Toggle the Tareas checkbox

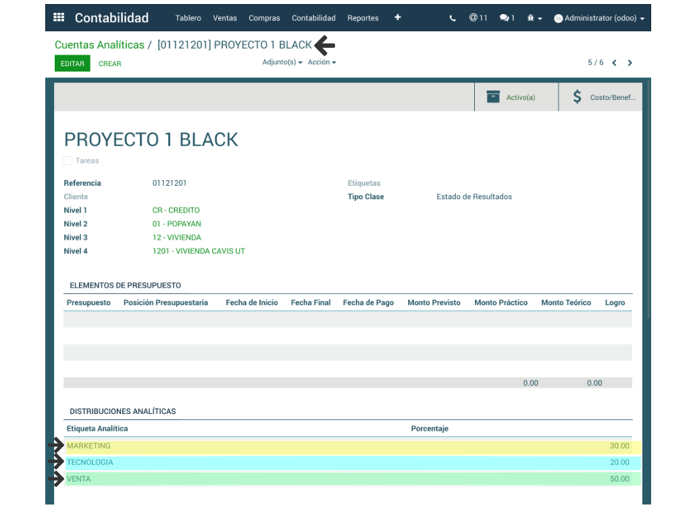(68, 161)
